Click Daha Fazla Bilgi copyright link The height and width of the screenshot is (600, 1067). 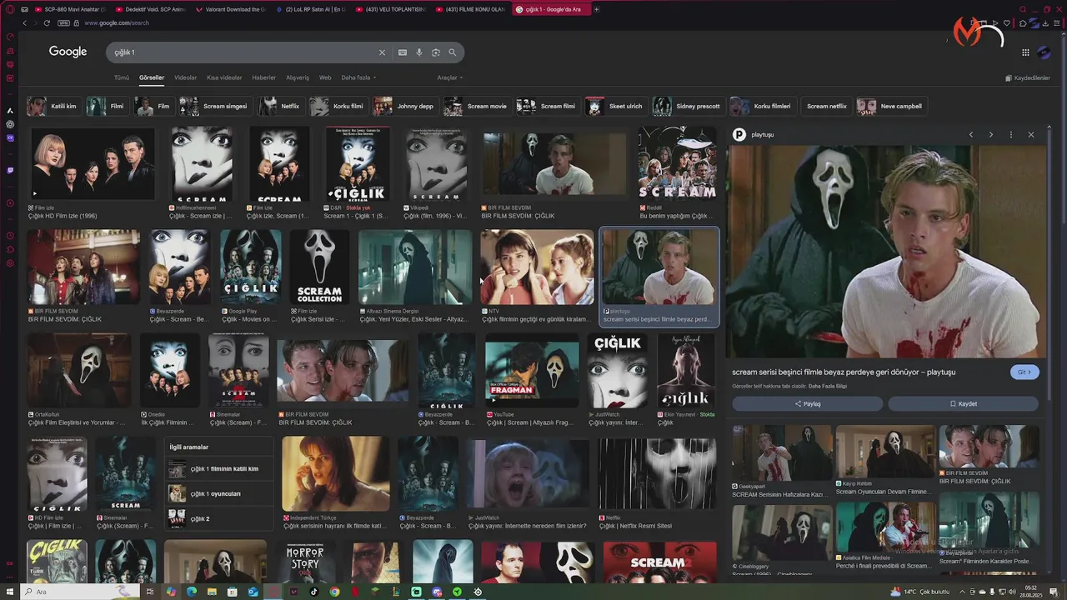(x=827, y=386)
